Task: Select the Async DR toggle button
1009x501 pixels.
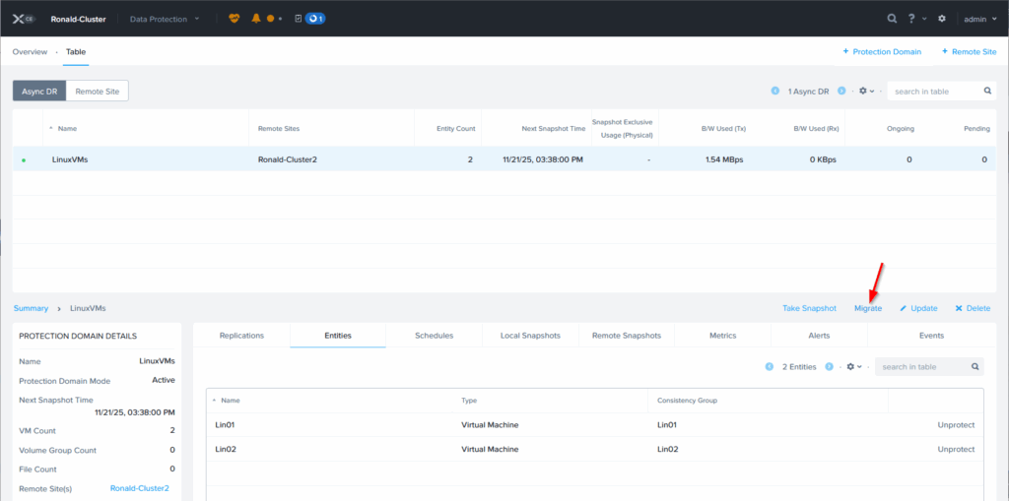Action: pyautogui.click(x=39, y=91)
